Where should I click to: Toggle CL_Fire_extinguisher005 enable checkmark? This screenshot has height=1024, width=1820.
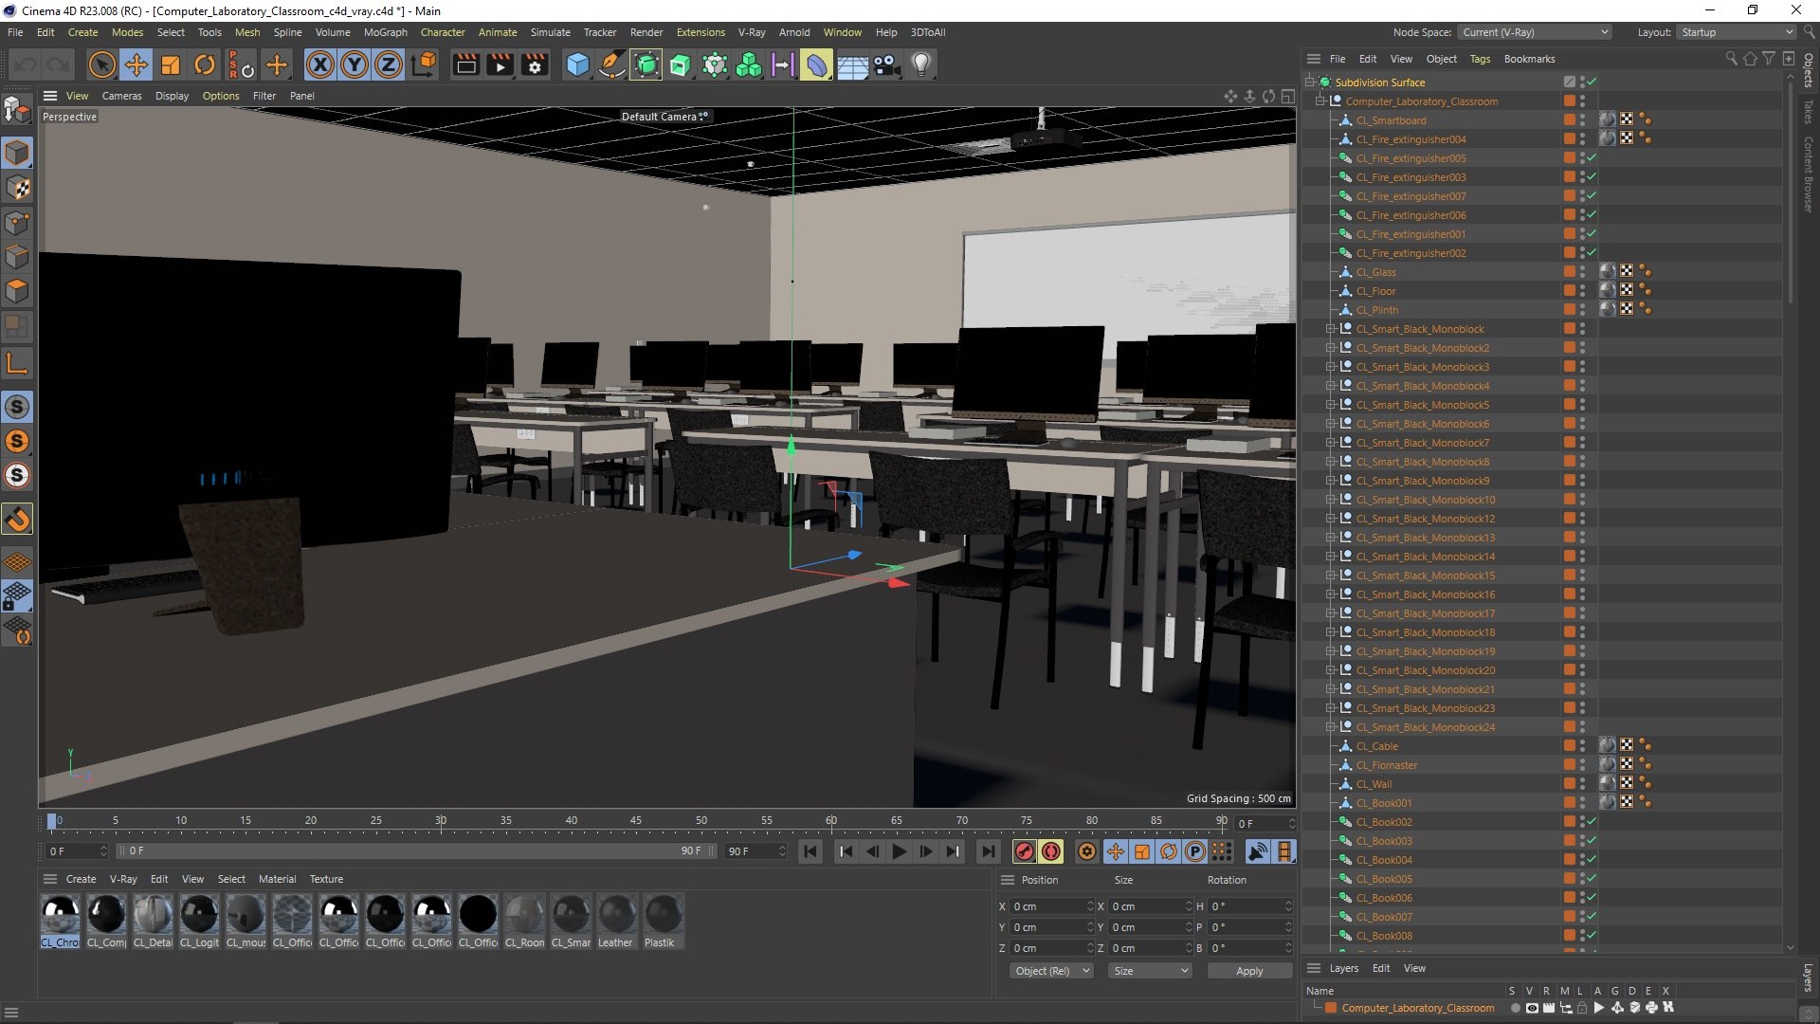(x=1592, y=158)
